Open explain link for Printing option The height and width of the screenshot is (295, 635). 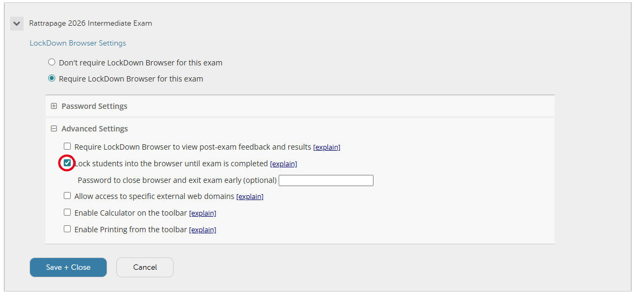[x=203, y=230]
